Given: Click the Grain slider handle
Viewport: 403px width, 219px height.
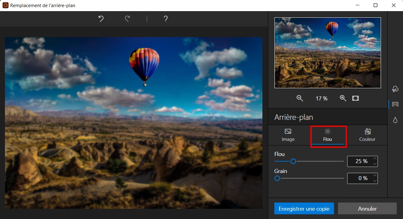Looking at the screenshot, I should coord(277,178).
